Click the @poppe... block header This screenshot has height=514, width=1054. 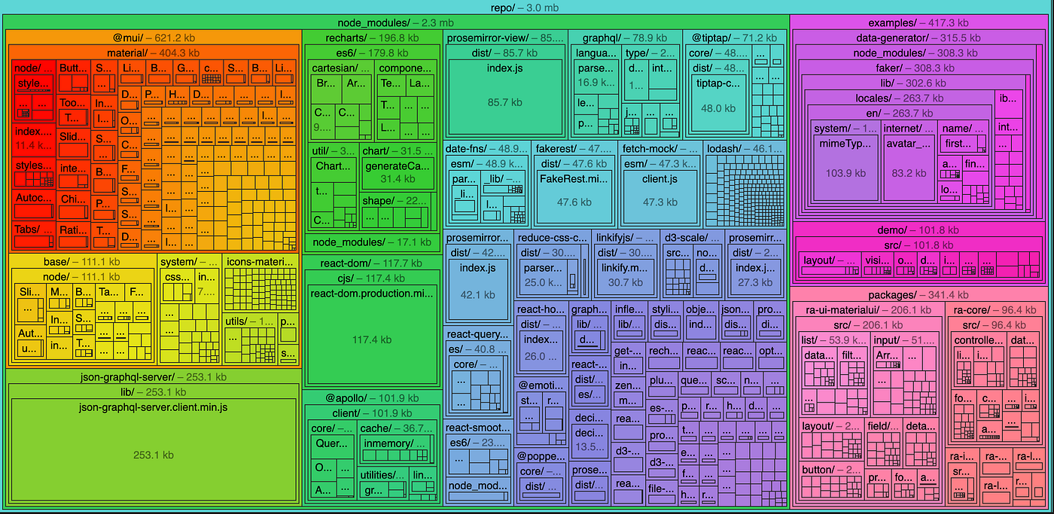tap(541, 456)
